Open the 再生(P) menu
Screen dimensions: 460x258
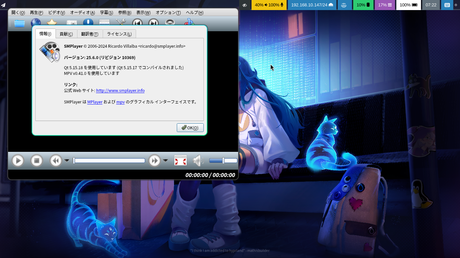point(36,13)
